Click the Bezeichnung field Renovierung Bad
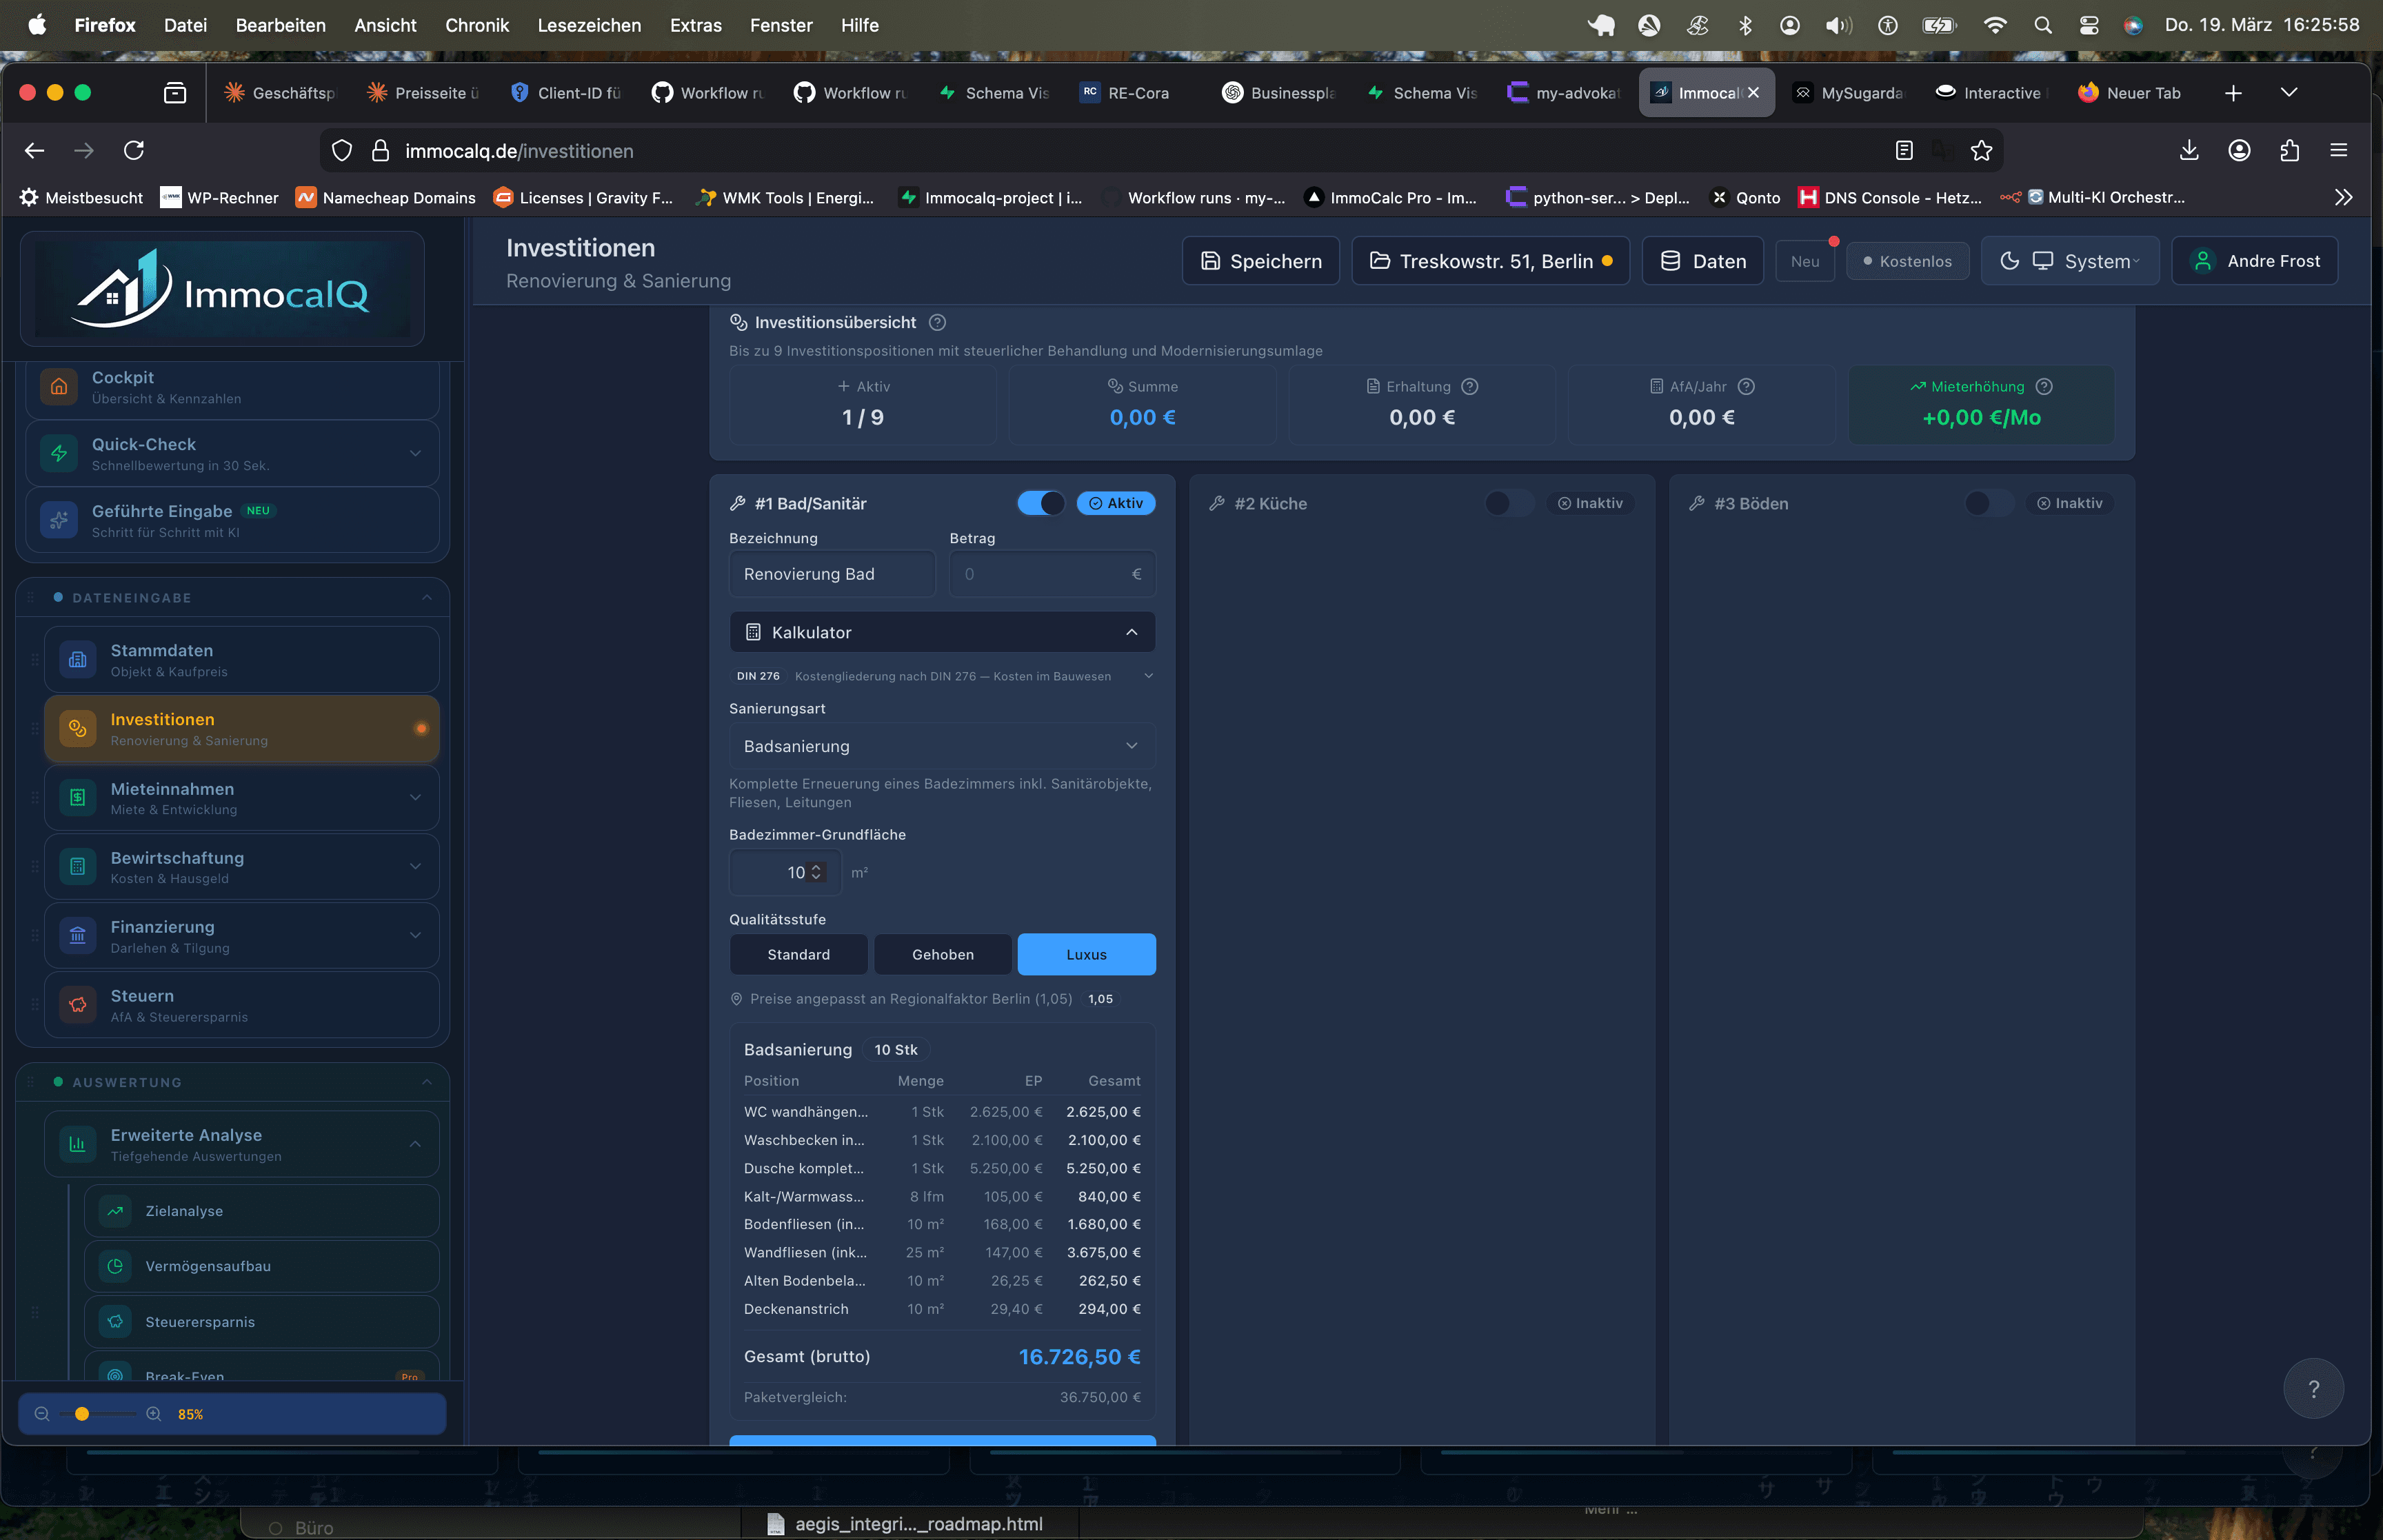The image size is (2383, 1540). tap(832, 574)
